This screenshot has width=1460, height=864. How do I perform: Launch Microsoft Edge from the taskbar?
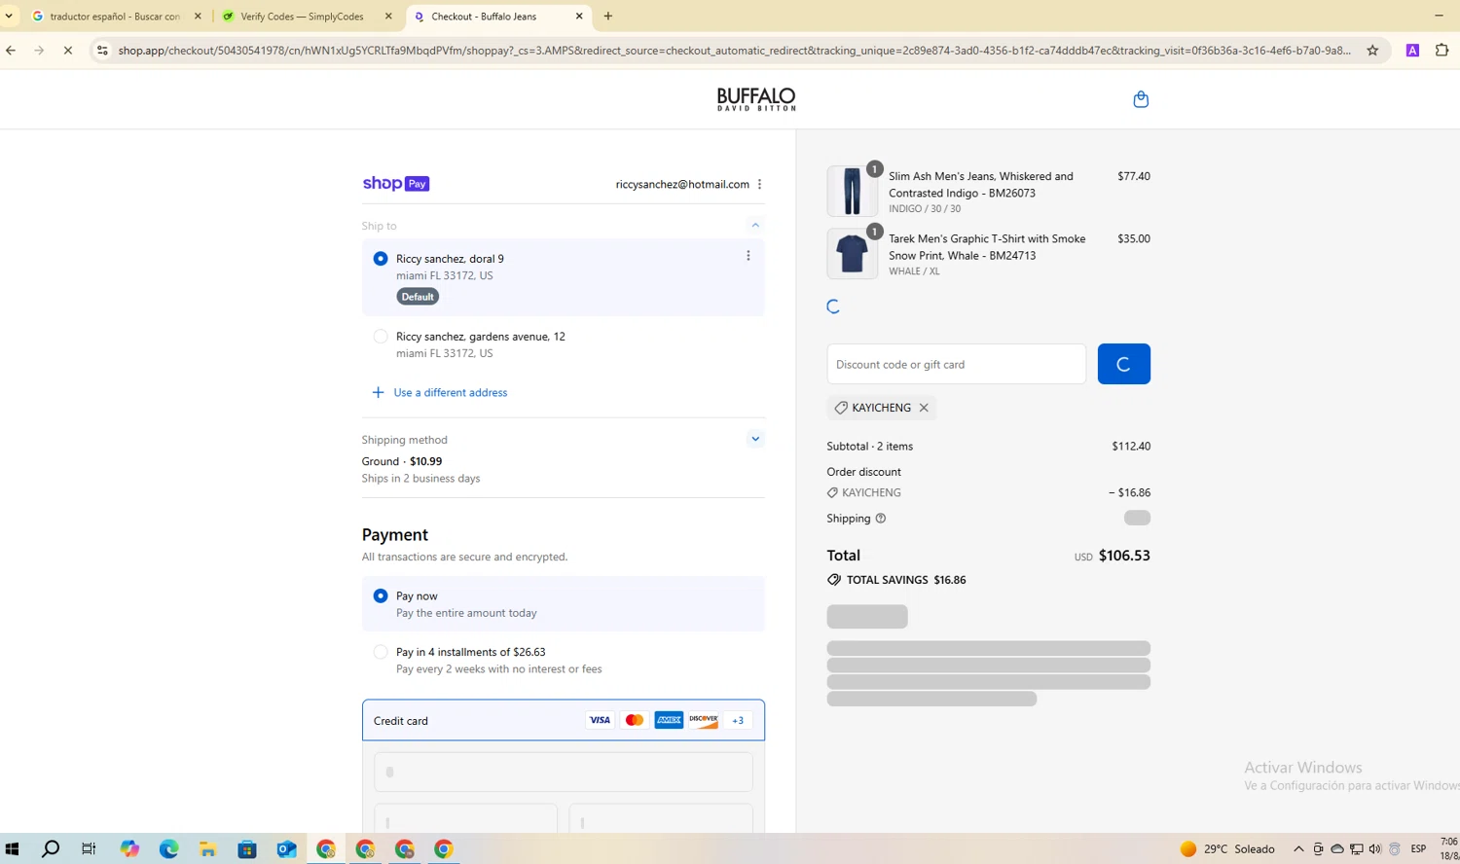[168, 849]
